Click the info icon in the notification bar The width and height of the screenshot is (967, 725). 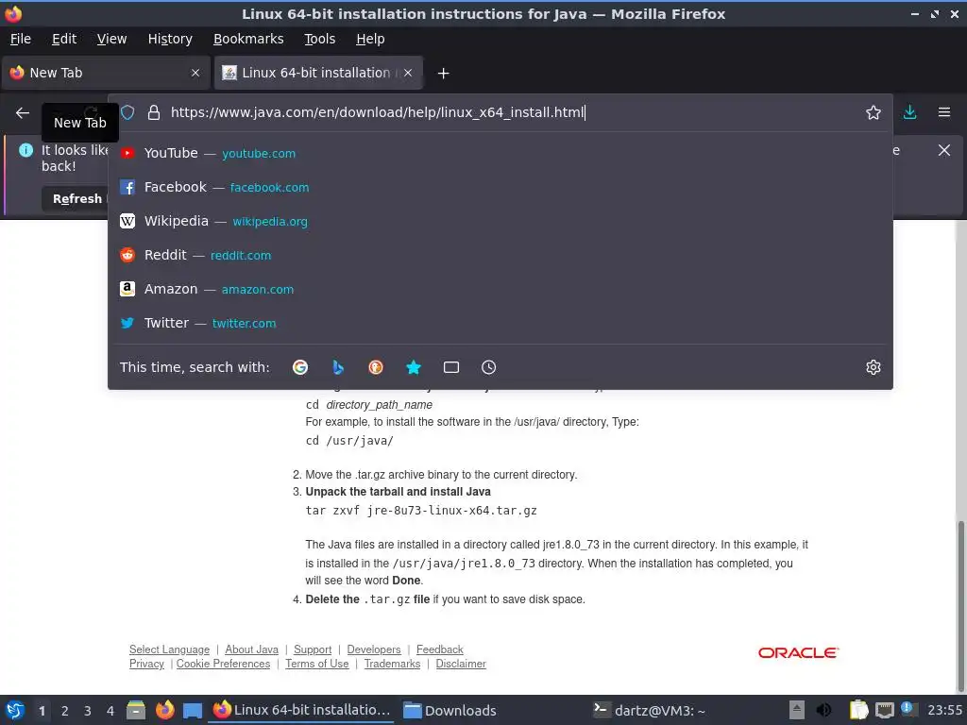pos(25,150)
